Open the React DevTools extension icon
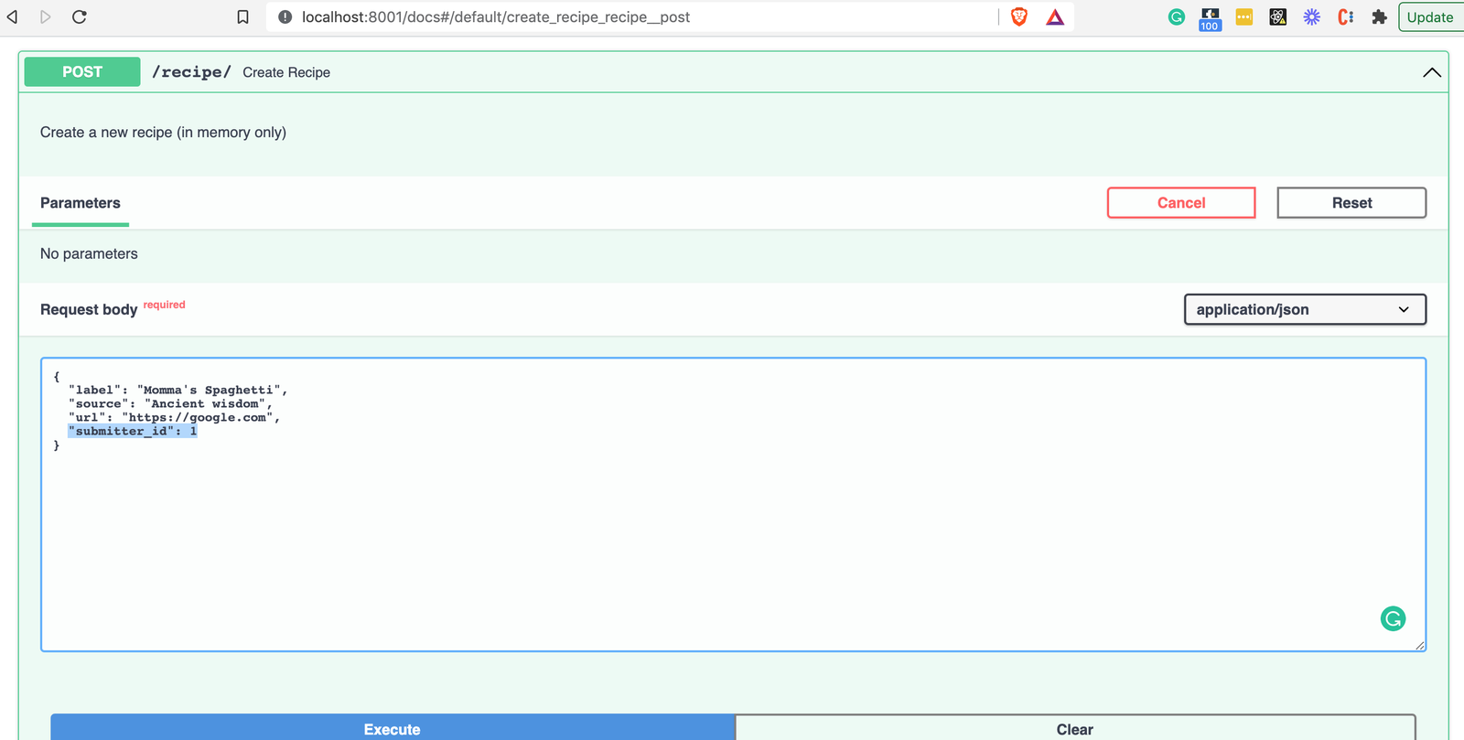The width and height of the screenshot is (1464, 740). pyautogui.click(x=1278, y=16)
